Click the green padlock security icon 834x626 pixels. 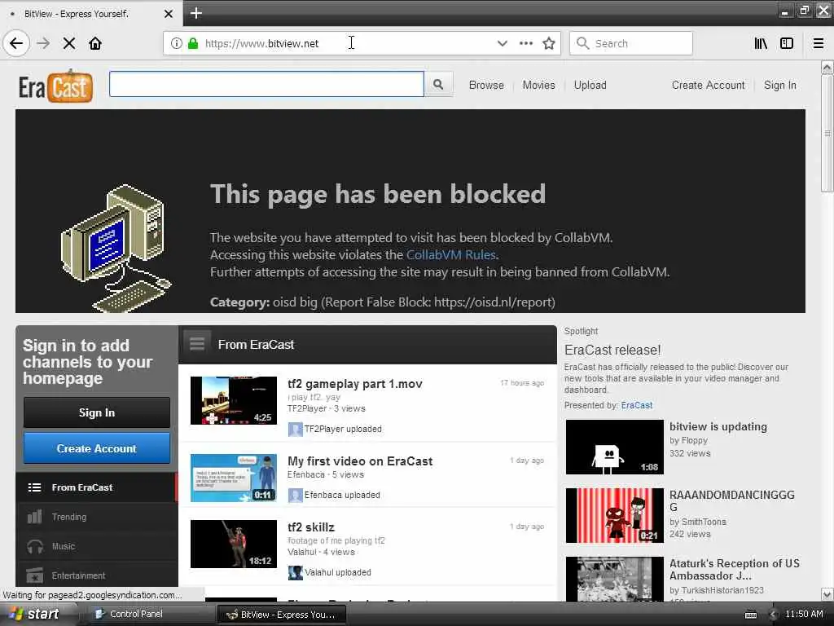(x=193, y=43)
